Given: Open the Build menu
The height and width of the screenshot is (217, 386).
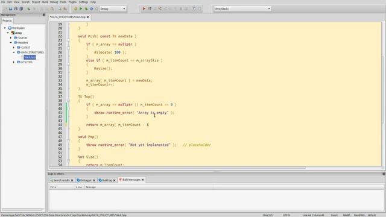Looking at the screenshot, I should [x=45, y=2].
